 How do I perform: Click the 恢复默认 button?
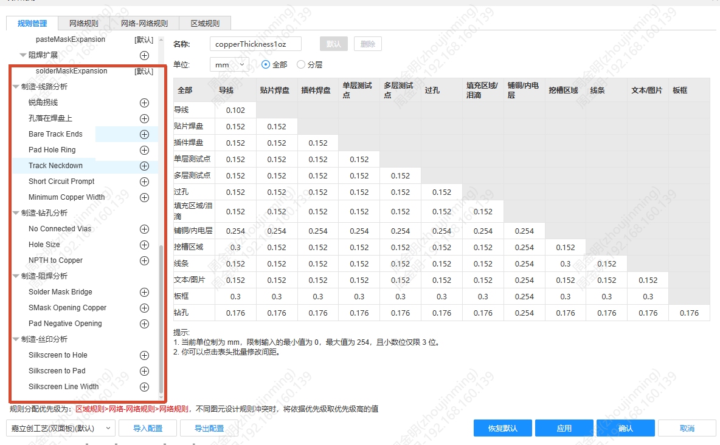(x=503, y=428)
